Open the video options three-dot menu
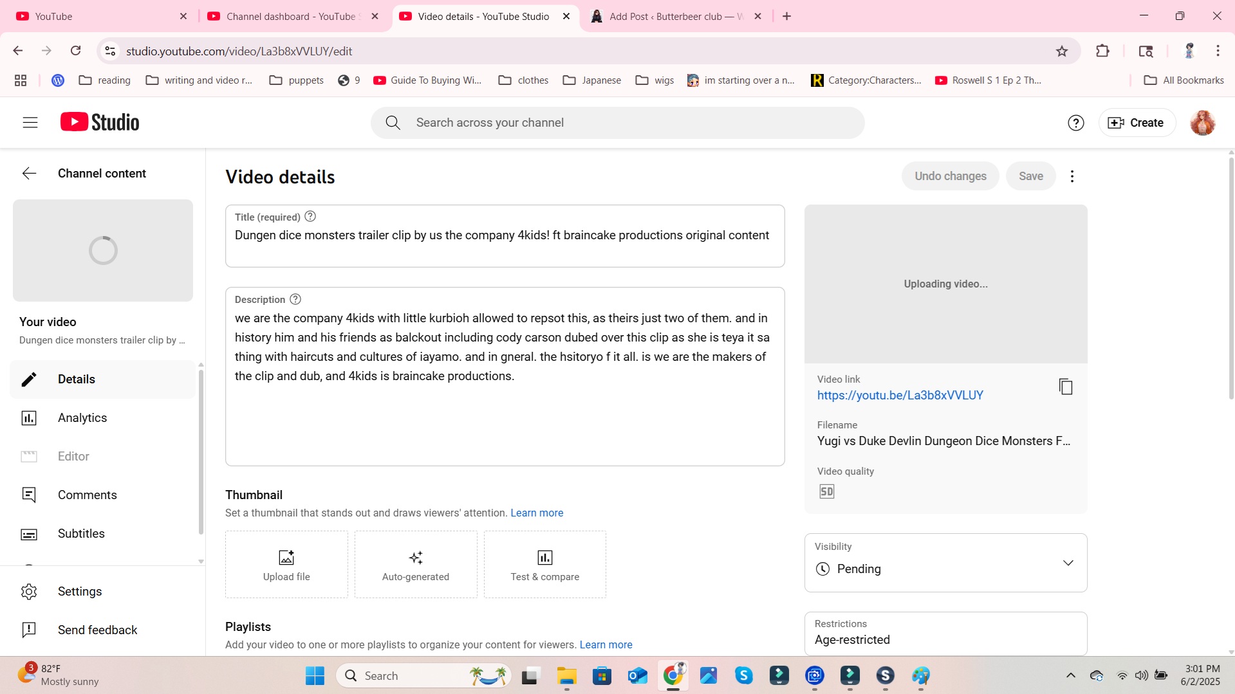Screen dimensions: 1235x694 (x=1072, y=176)
